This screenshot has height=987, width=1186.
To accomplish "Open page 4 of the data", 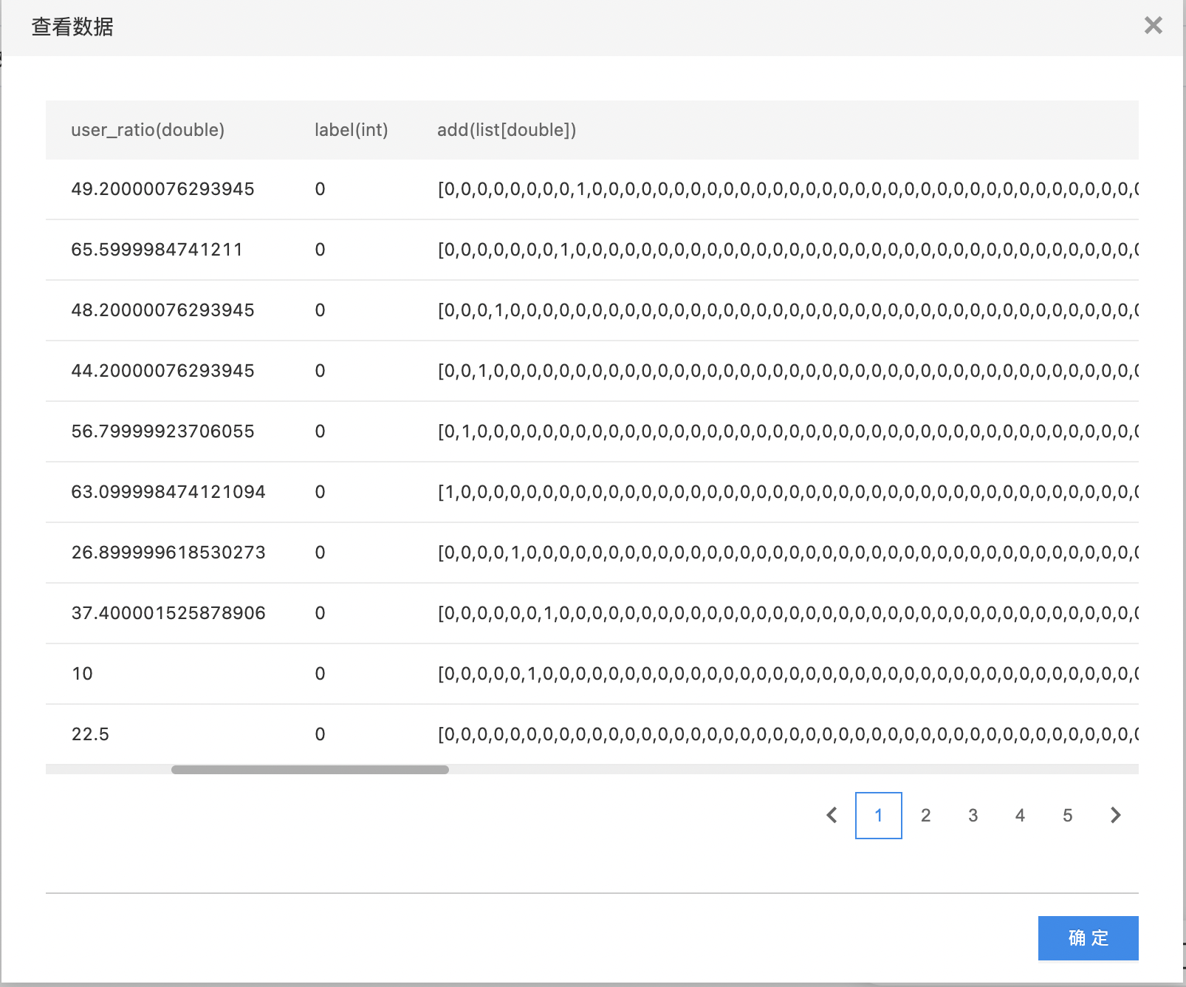I will 1020,816.
